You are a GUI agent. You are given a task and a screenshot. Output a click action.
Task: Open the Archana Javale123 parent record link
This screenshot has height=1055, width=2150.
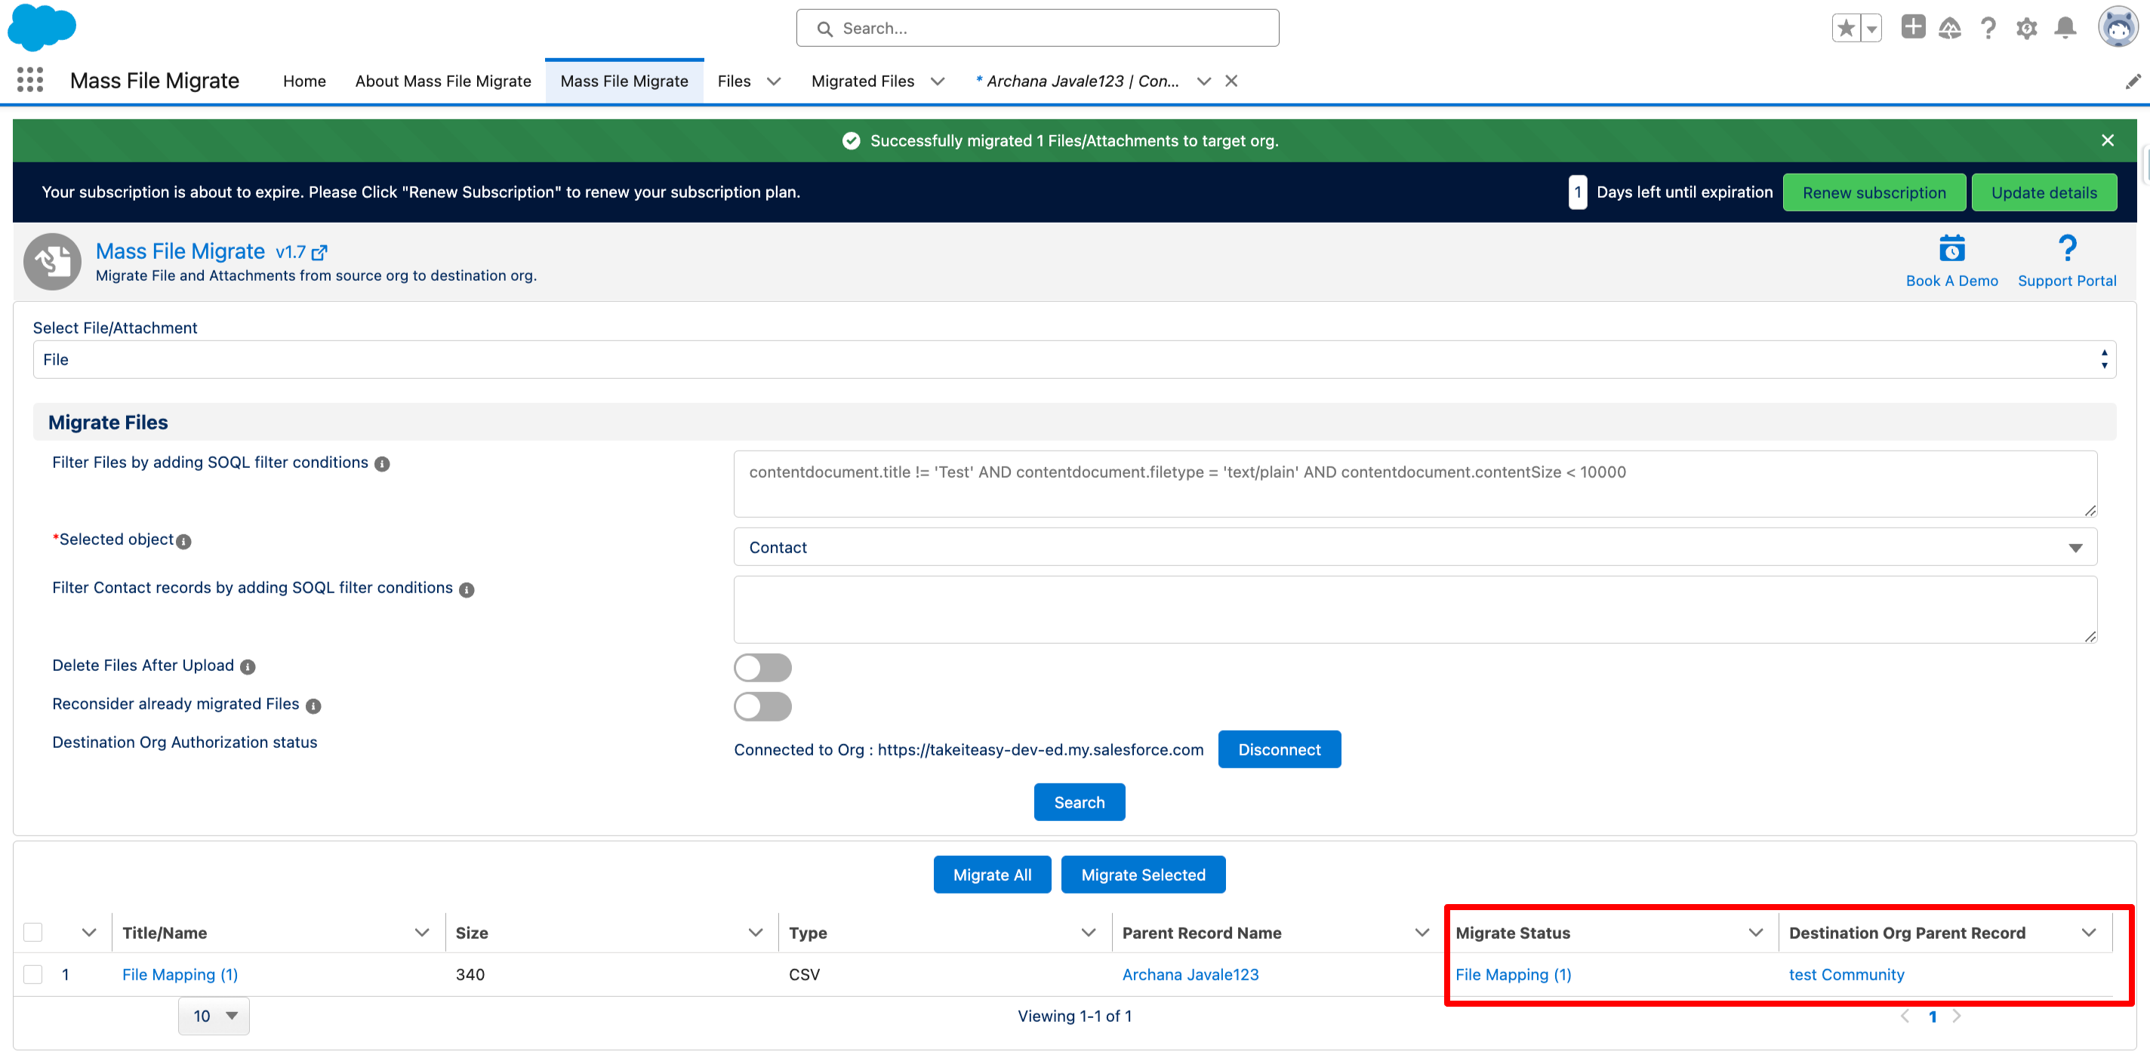click(1189, 974)
